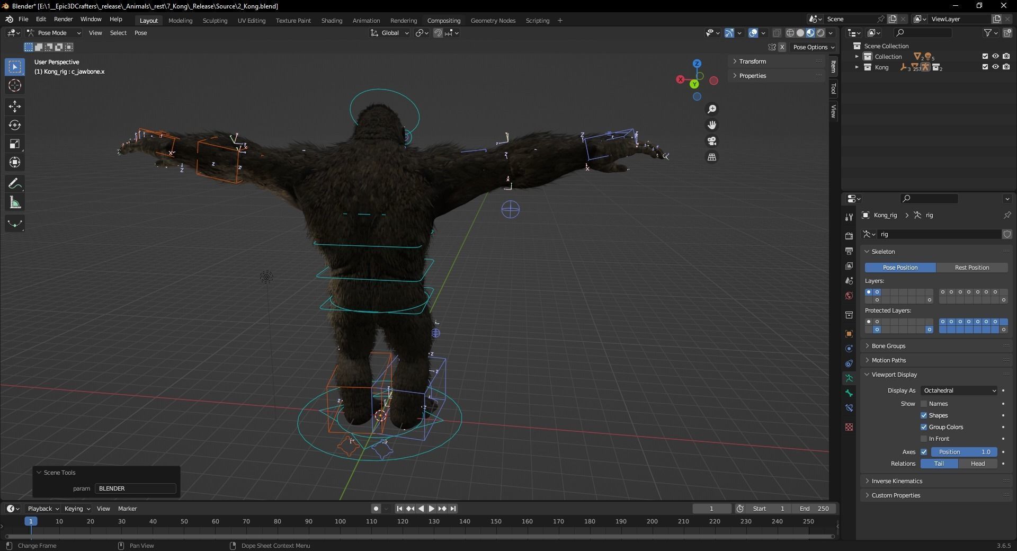
Task: Open the Output properties tab icon
Action: [x=849, y=251]
